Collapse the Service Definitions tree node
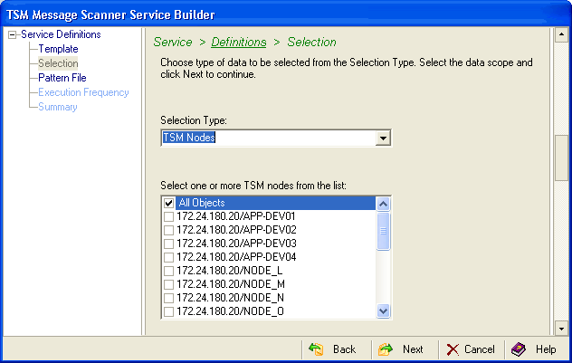This screenshot has width=572, height=363. (13, 35)
